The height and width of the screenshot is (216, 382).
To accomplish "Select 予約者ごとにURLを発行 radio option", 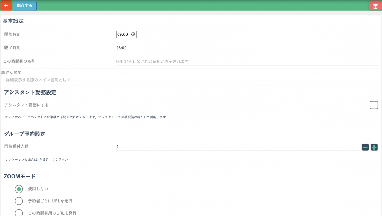I will pyautogui.click(x=19, y=201).
